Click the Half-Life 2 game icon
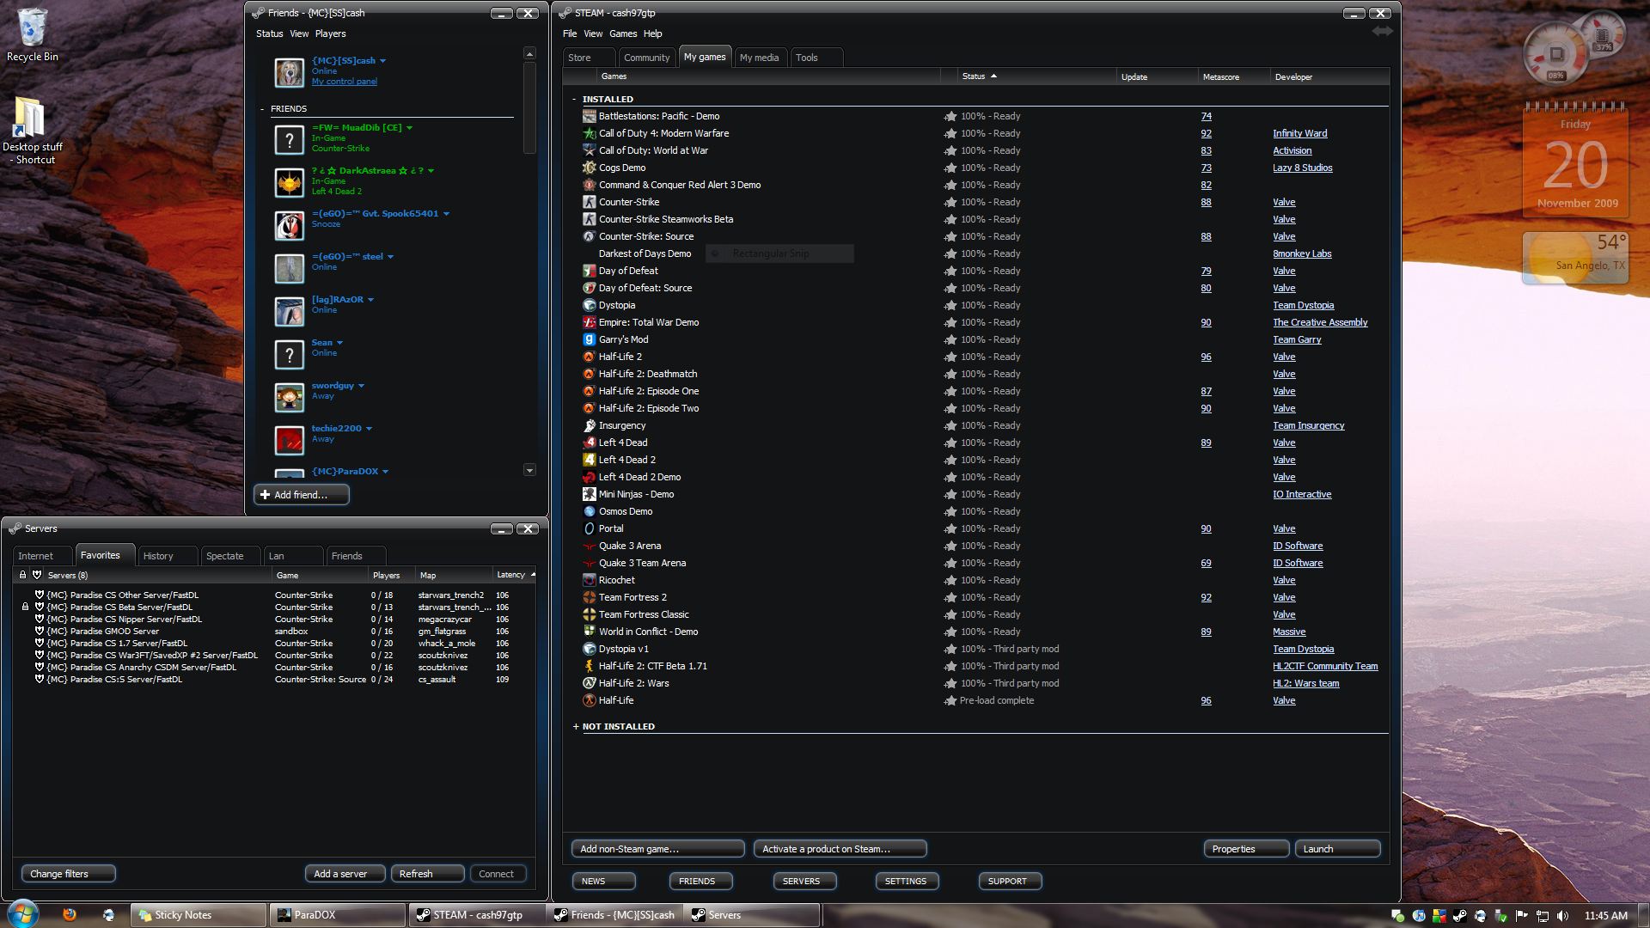This screenshot has height=928, width=1650. tap(589, 357)
